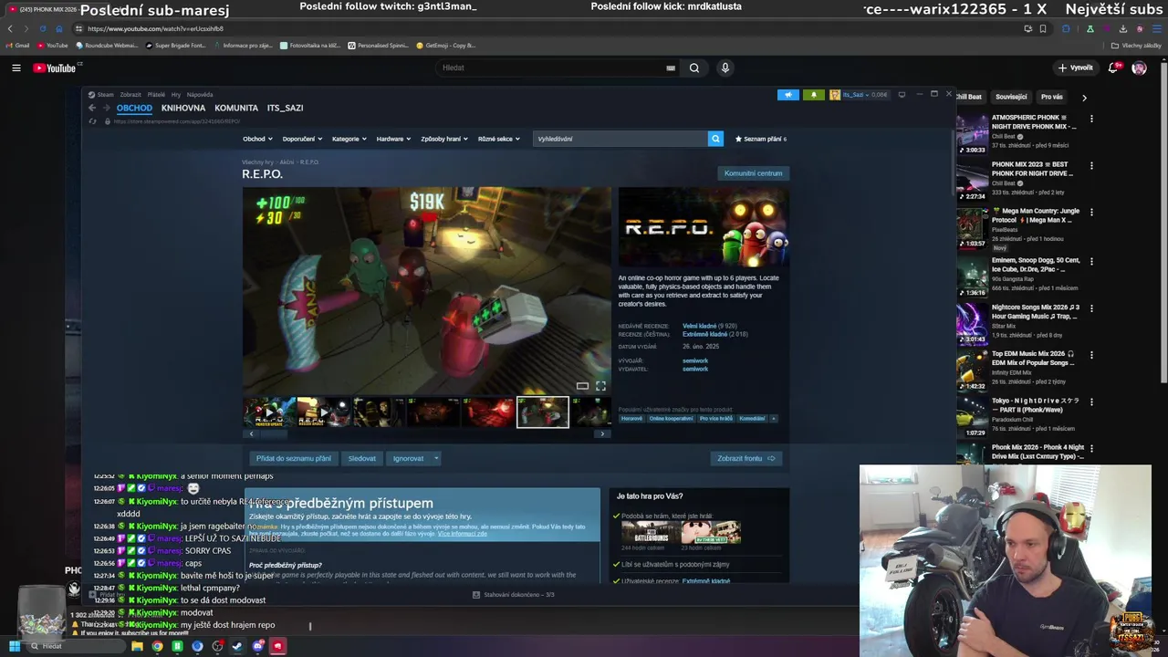The image size is (1168, 657).
Task: Open the YouTube on-screen keyboard icon
Action: point(671,68)
